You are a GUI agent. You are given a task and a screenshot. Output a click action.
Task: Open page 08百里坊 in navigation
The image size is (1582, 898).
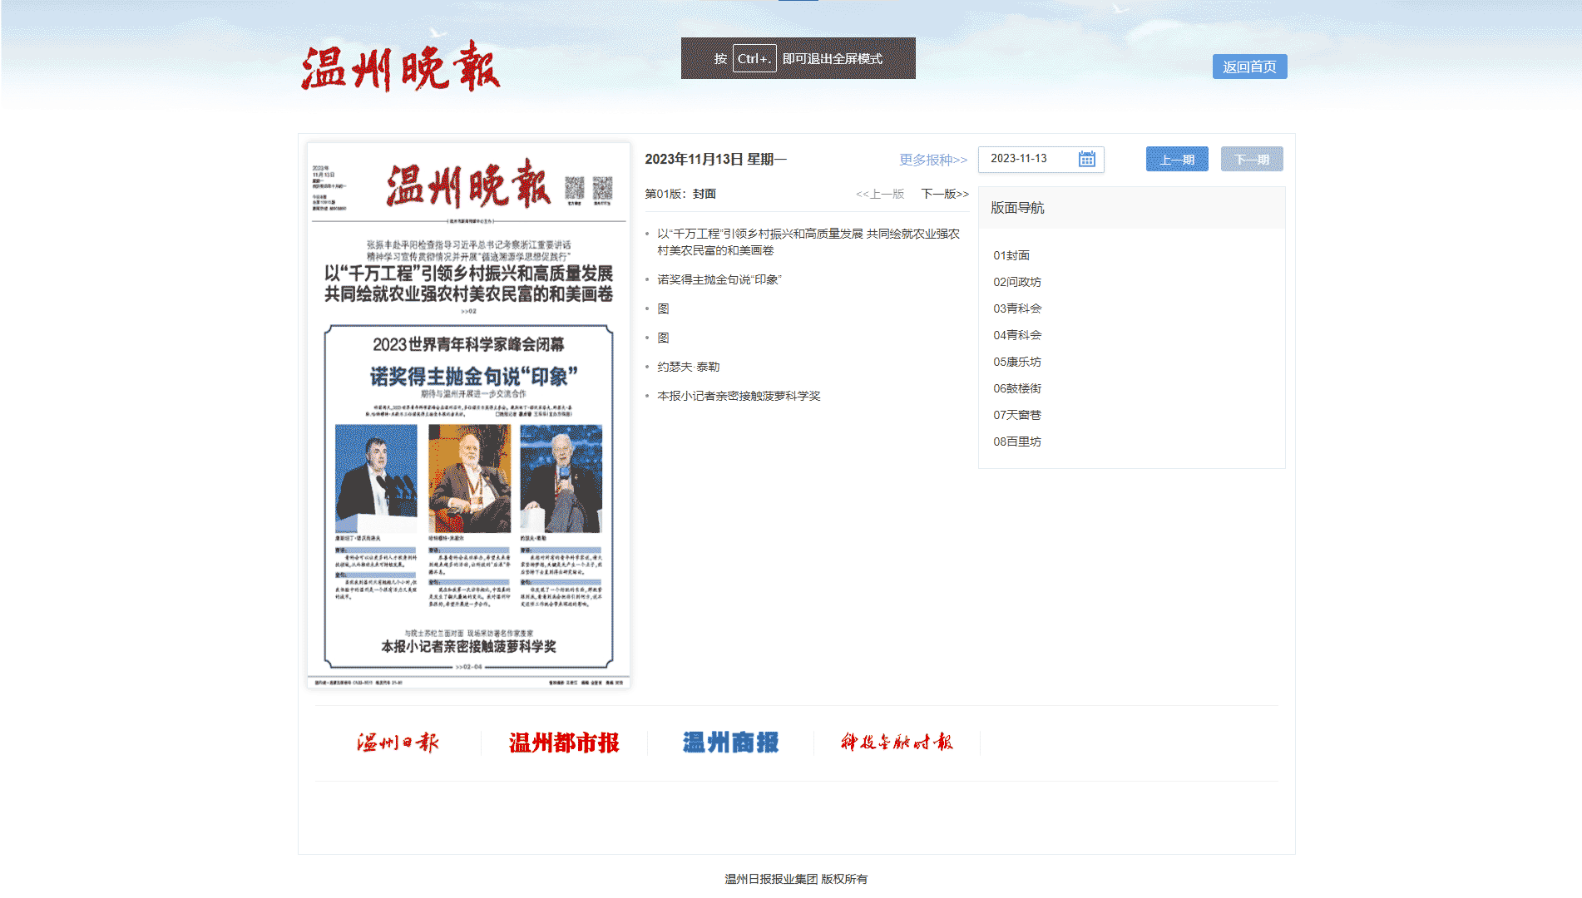1017,442
